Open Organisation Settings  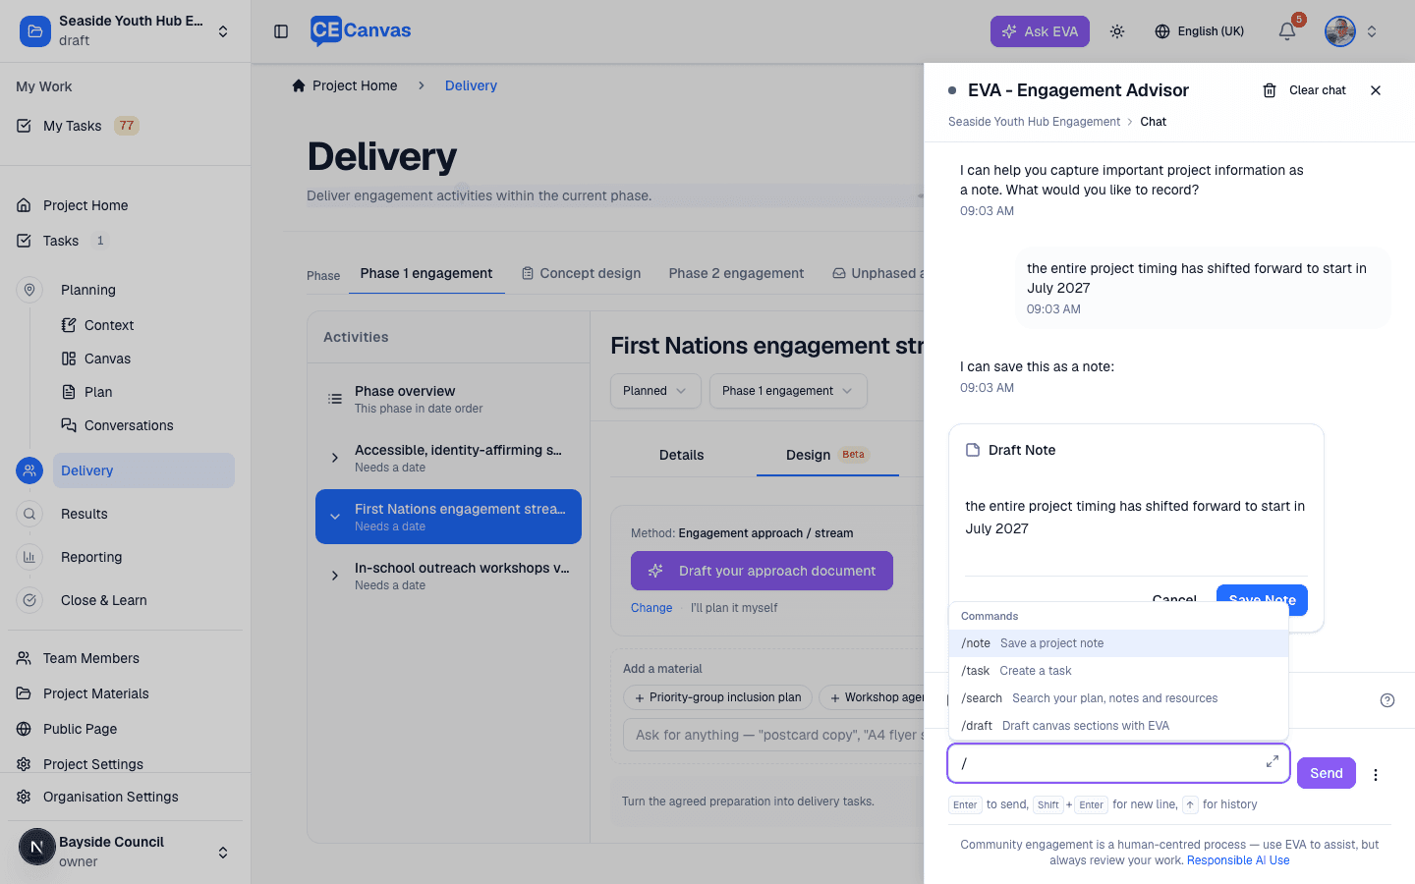tap(111, 797)
